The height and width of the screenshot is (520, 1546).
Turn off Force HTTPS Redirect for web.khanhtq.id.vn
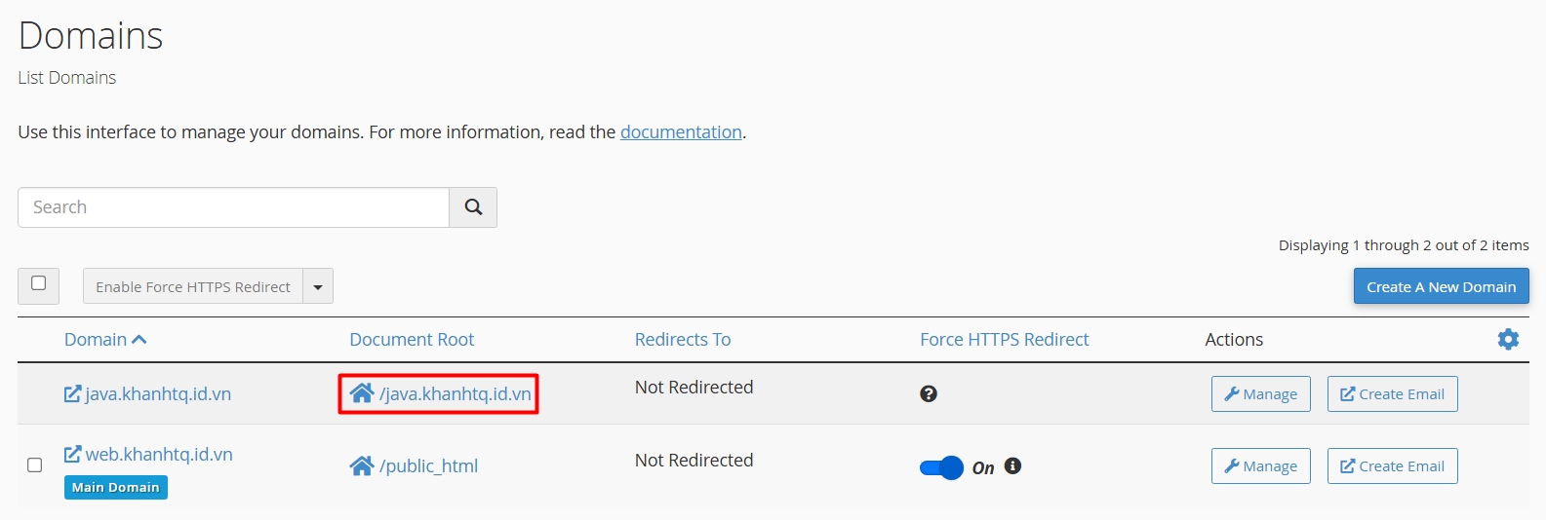pos(941,467)
